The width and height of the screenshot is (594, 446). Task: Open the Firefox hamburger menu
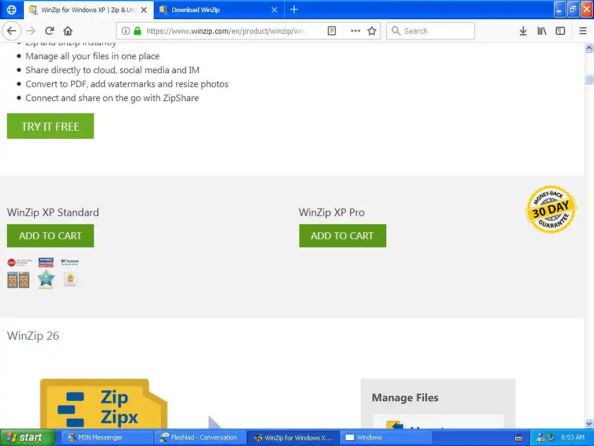(583, 31)
